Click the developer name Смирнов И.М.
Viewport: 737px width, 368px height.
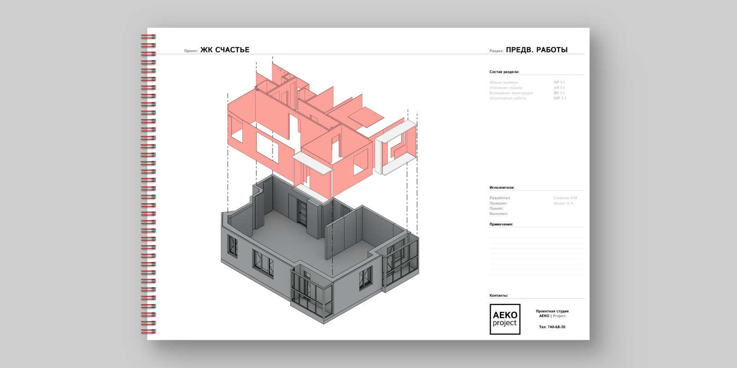[565, 198]
